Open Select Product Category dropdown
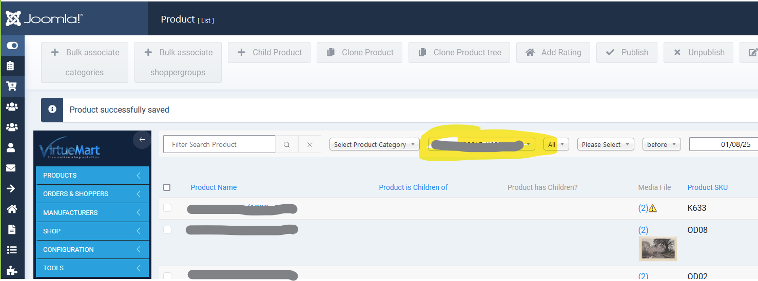The image size is (758, 281). pyautogui.click(x=374, y=144)
